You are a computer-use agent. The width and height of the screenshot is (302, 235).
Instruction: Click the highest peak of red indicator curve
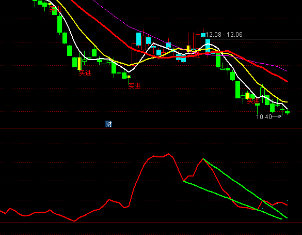(x=168, y=154)
